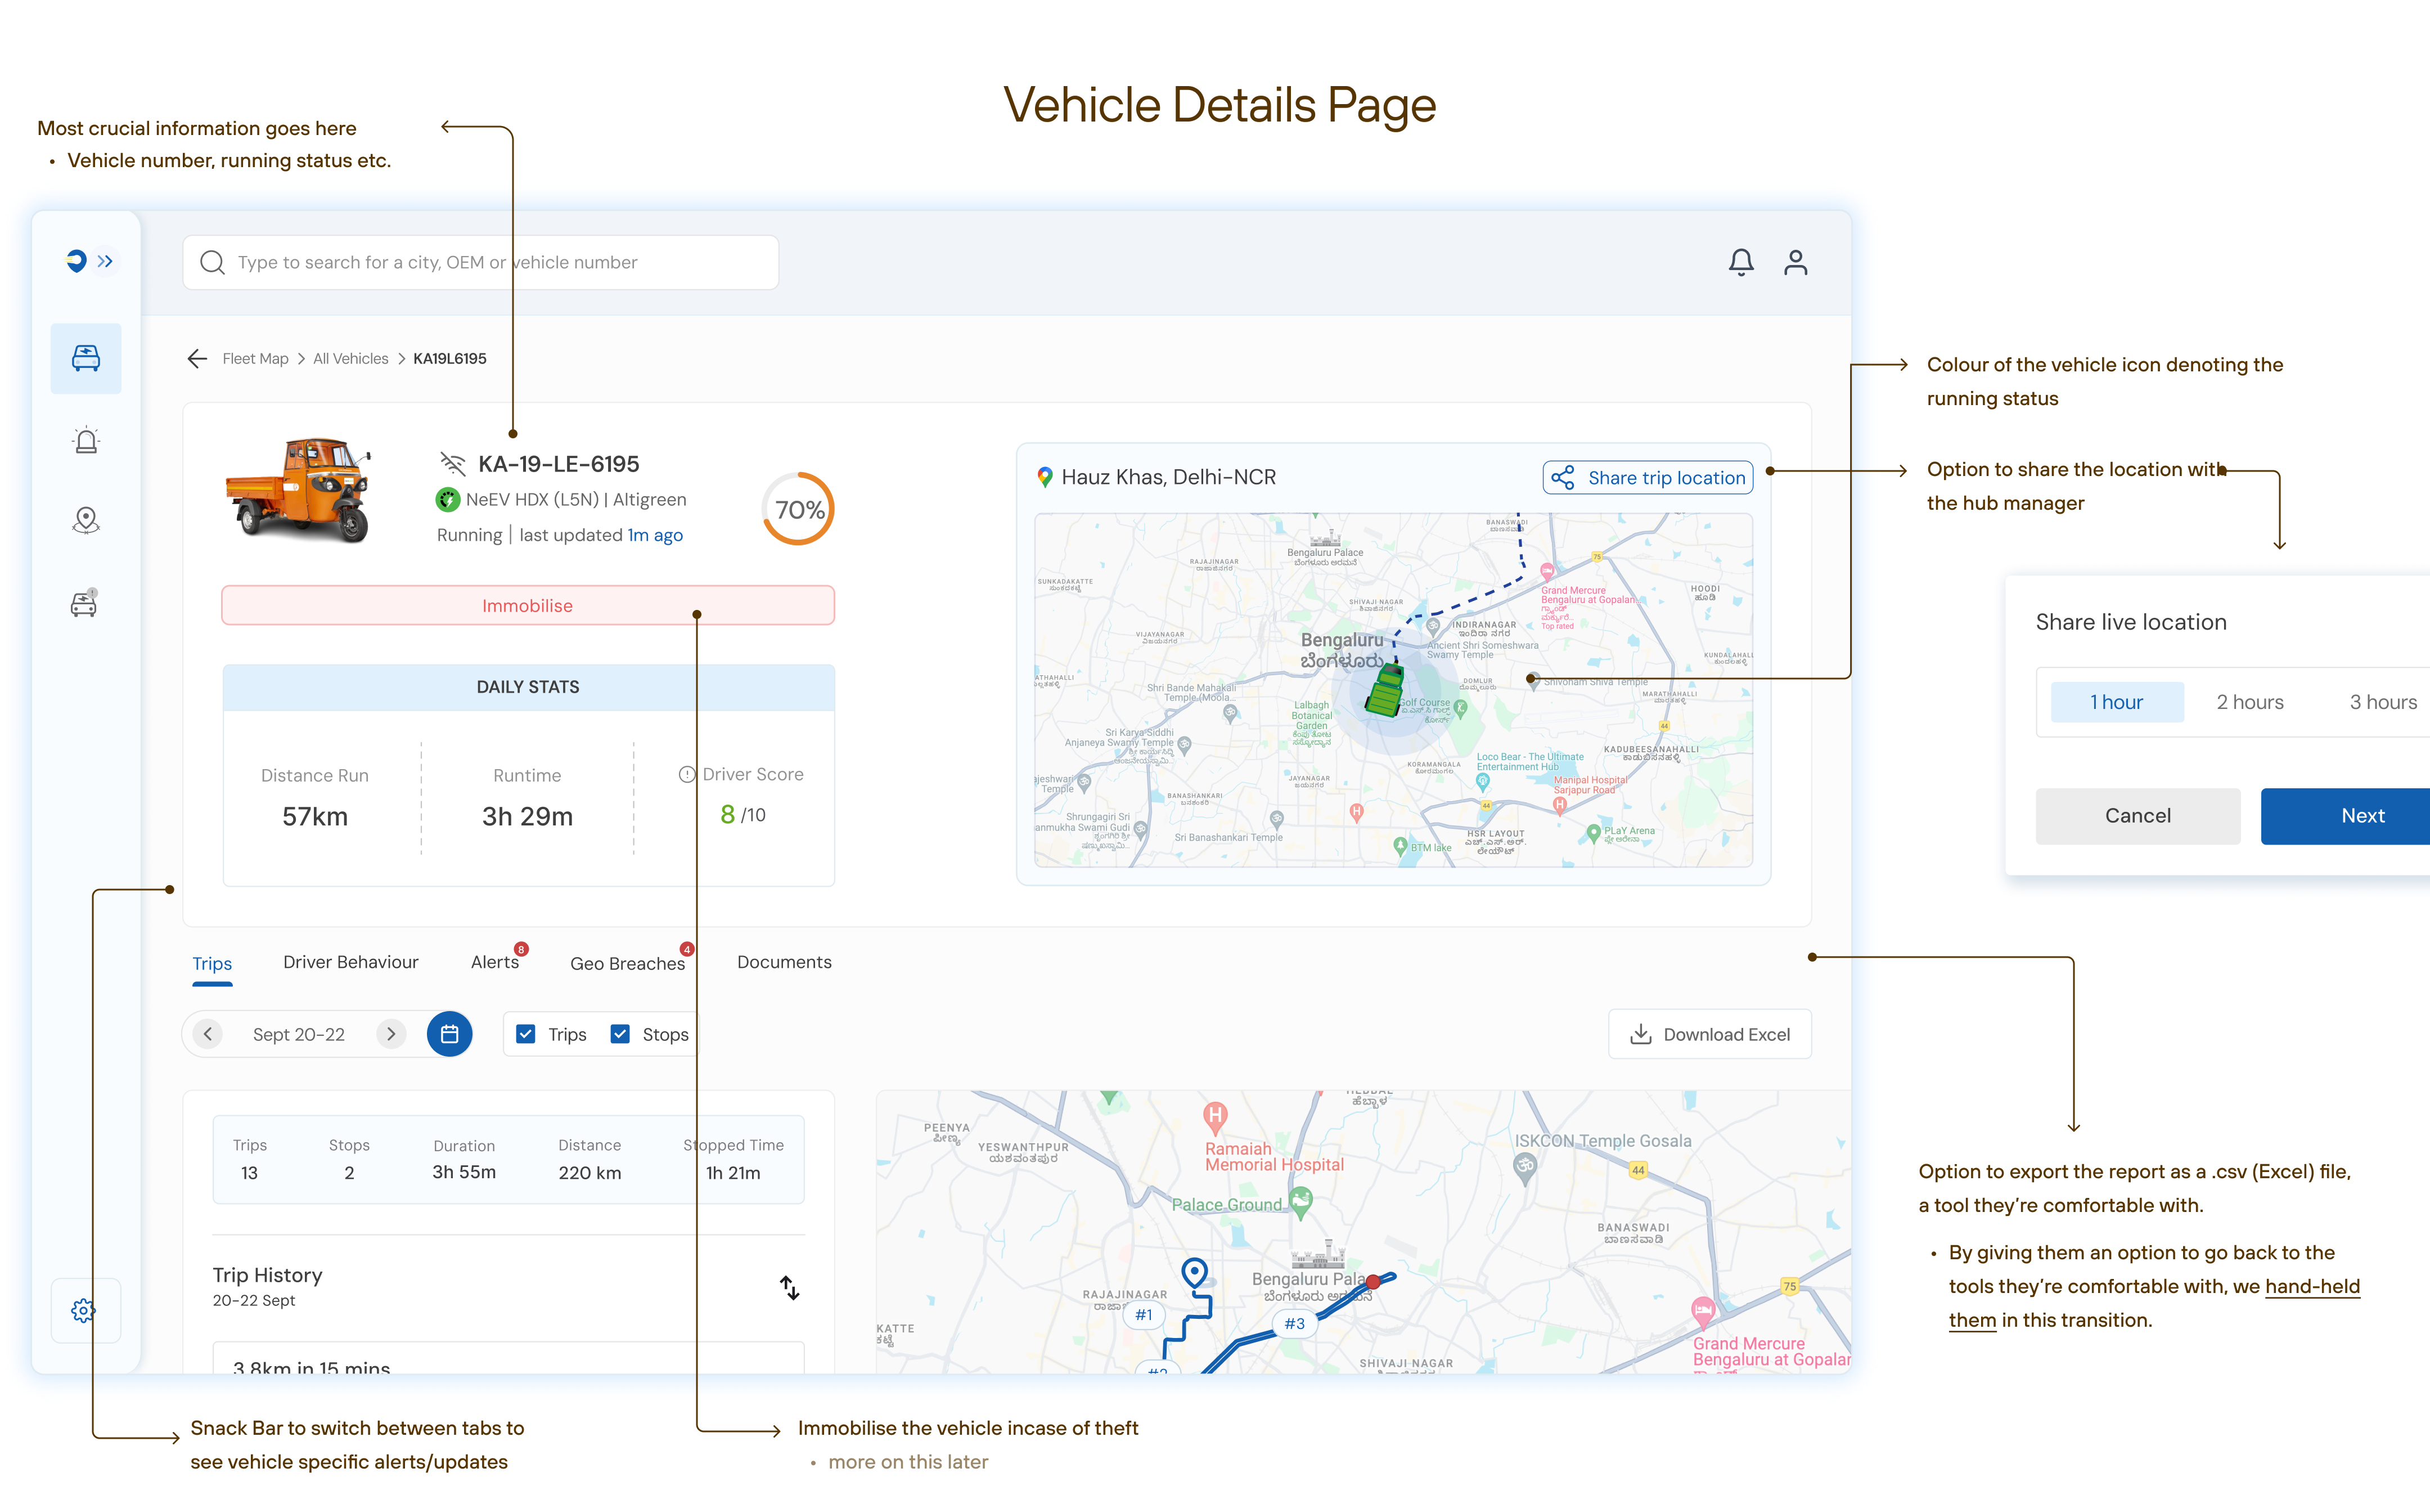The height and width of the screenshot is (1504, 2430).
Task: Focus the city, OEM or vehicle search field
Action: pos(480,263)
